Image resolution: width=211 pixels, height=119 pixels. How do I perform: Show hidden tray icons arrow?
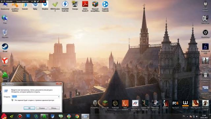tap(188, 116)
